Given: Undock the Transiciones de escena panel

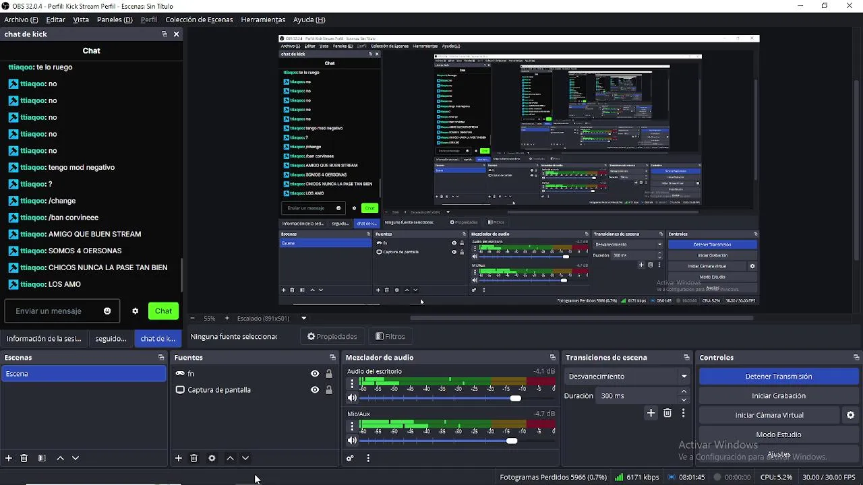Looking at the screenshot, I should (x=686, y=358).
